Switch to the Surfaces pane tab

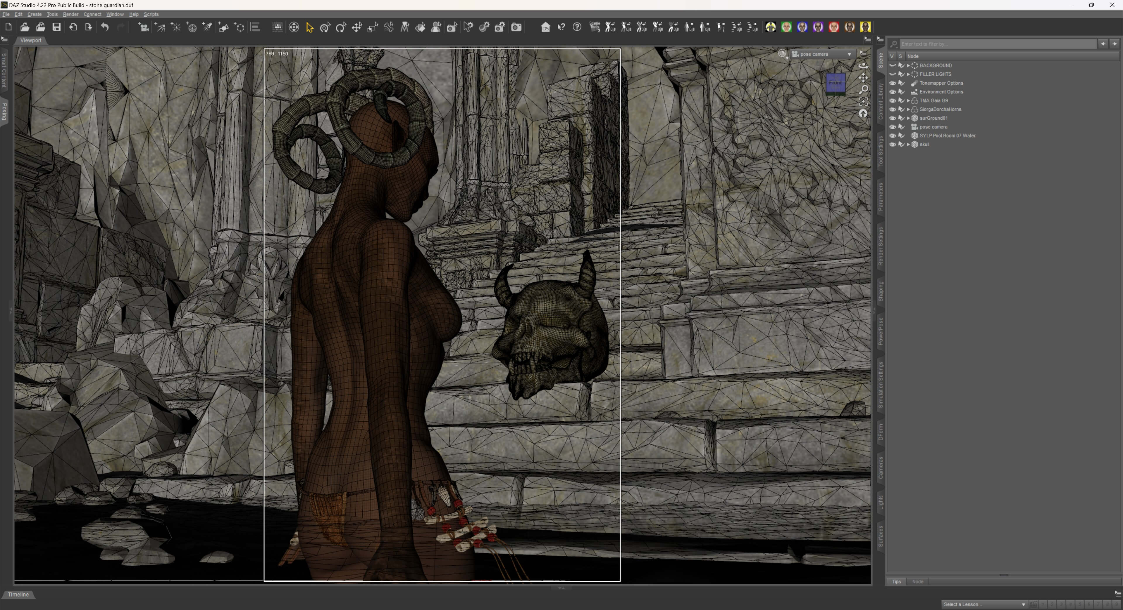881,536
